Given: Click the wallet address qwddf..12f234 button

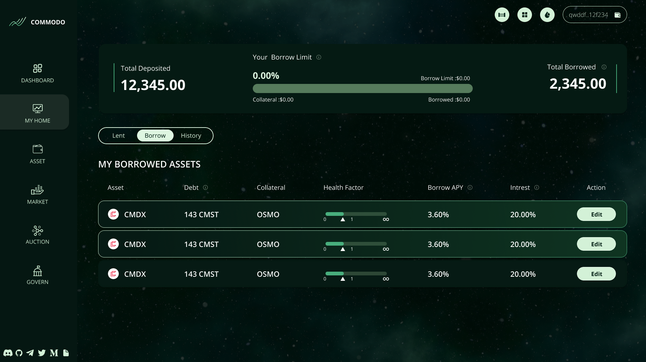Looking at the screenshot, I should tap(594, 15).
